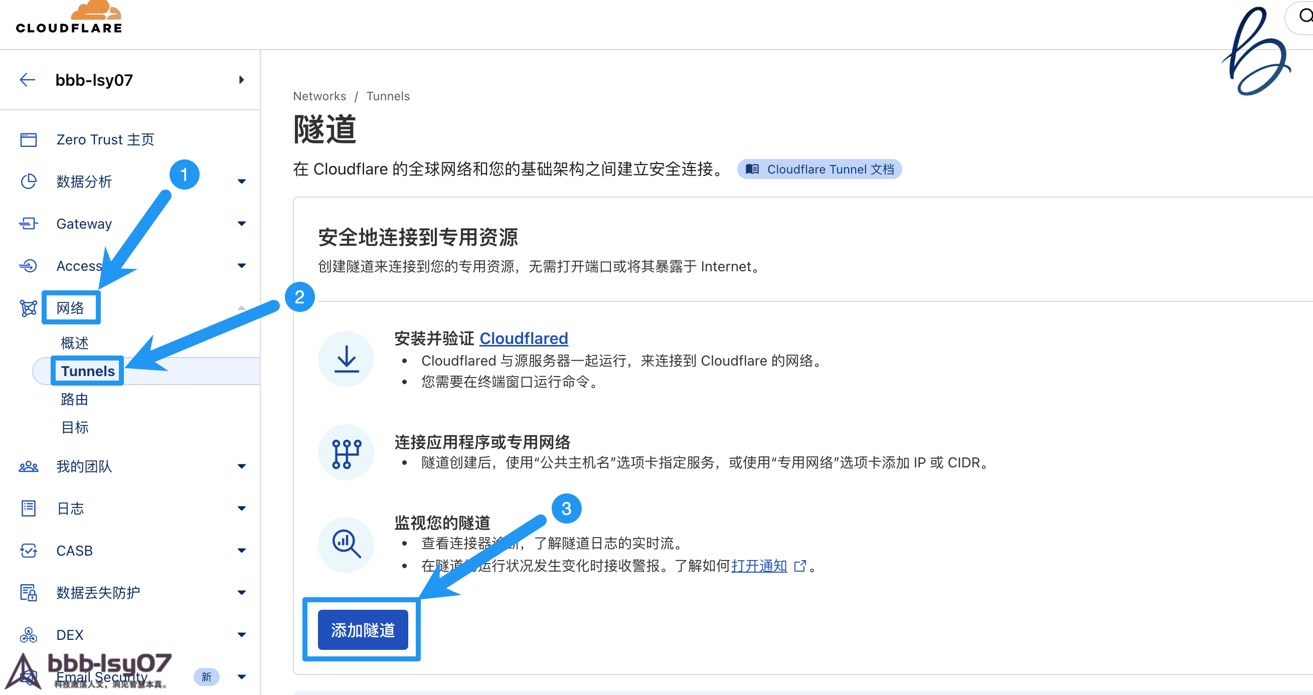Click the 我的团队 team icon
The image size is (1313, 695).
coord(29,467)
